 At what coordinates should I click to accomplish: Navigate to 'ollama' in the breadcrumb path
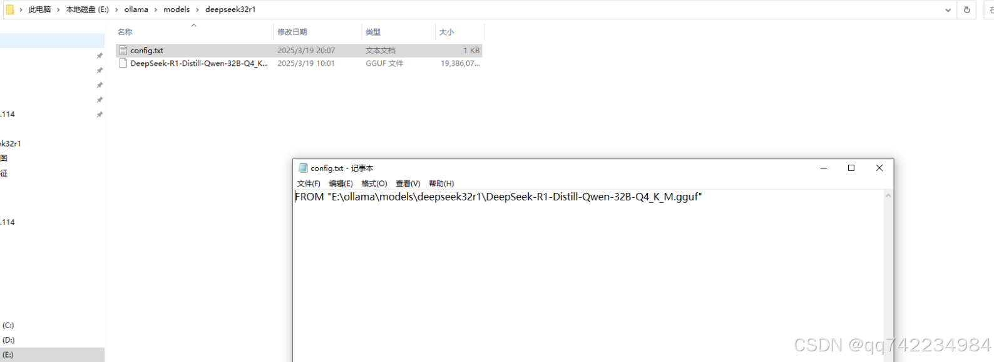(136, 9)
